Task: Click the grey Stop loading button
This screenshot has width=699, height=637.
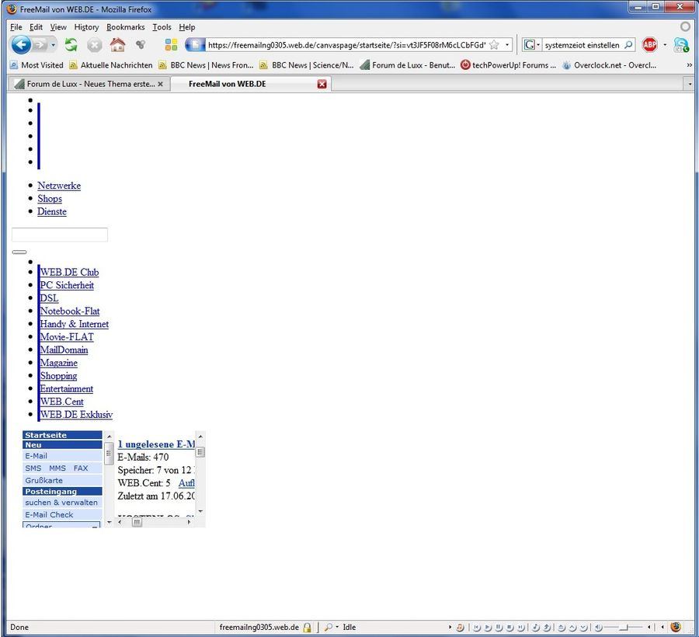Action: click(x=94, y=45)
